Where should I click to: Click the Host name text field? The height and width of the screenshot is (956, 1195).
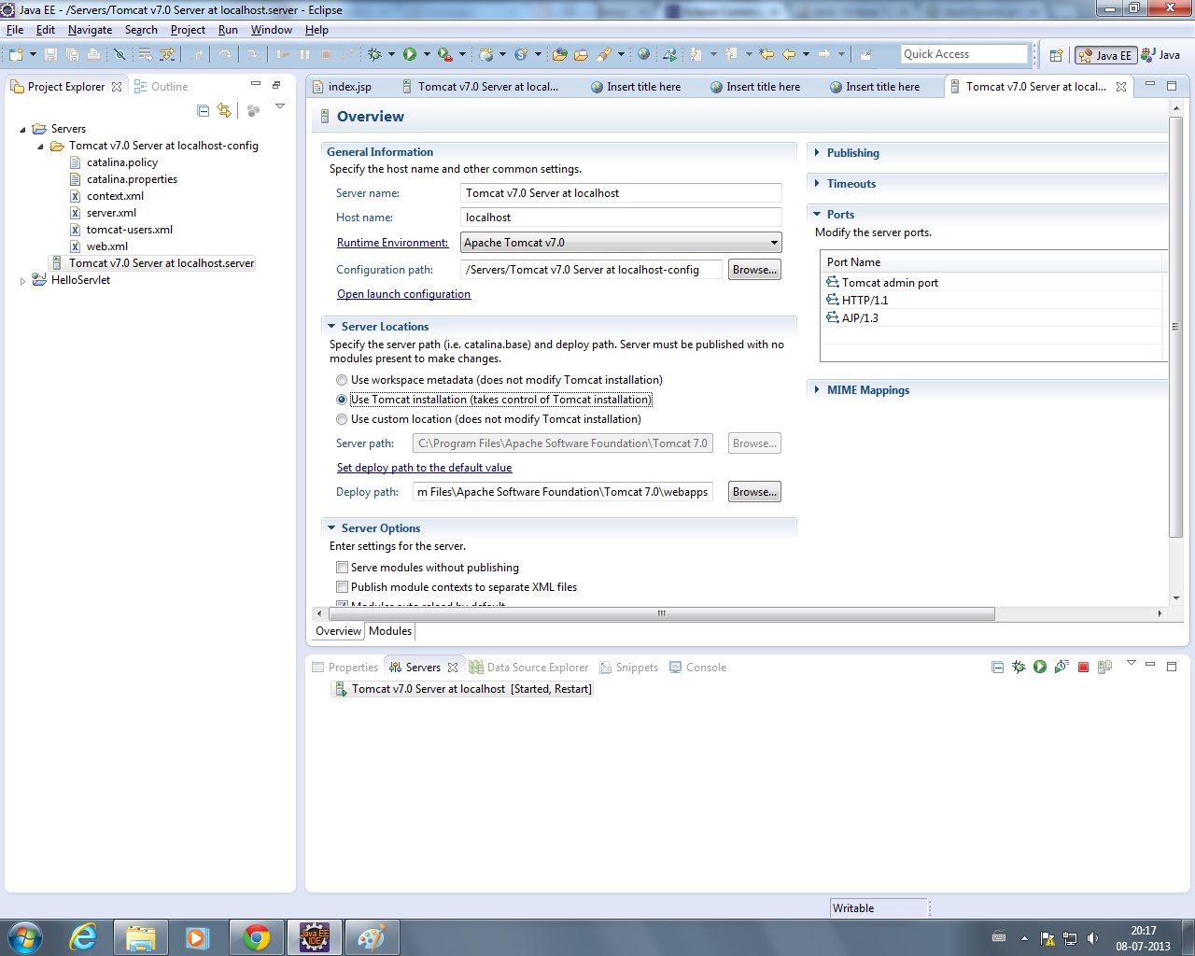621,218
